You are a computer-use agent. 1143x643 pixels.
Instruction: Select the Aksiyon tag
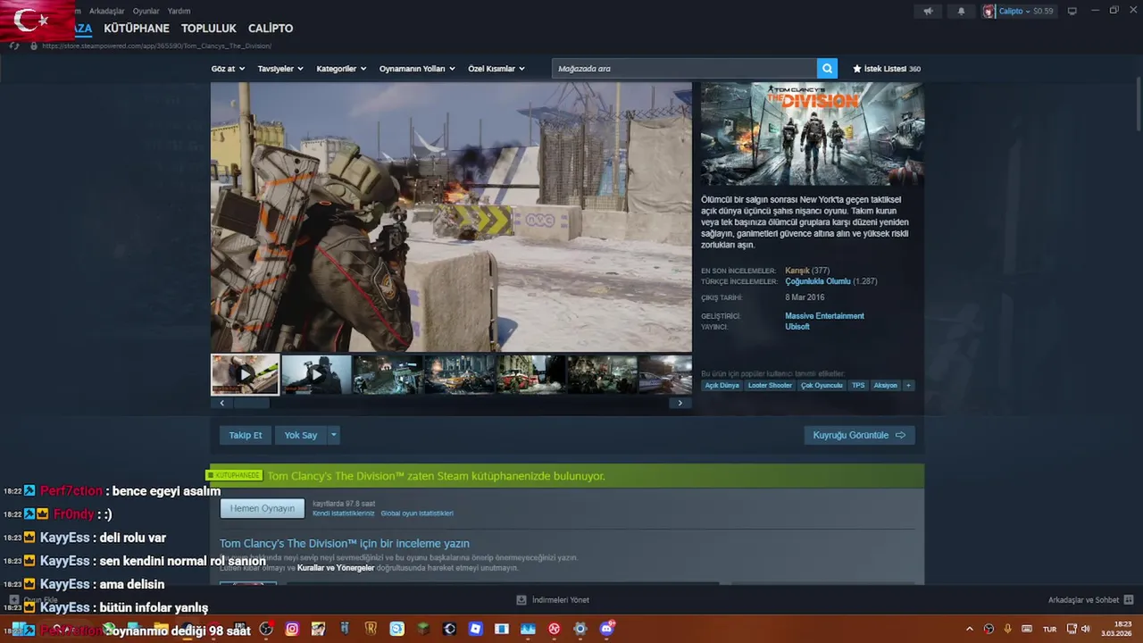point(885,386)
